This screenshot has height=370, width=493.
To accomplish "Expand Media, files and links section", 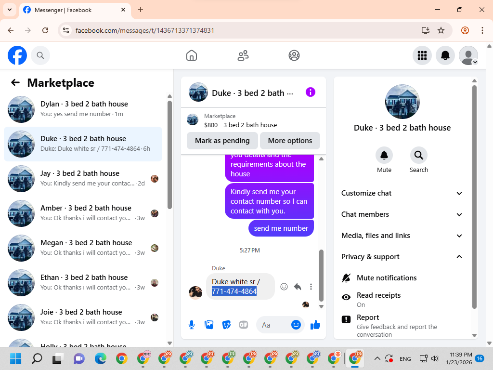I will click(x=402, y=236).
